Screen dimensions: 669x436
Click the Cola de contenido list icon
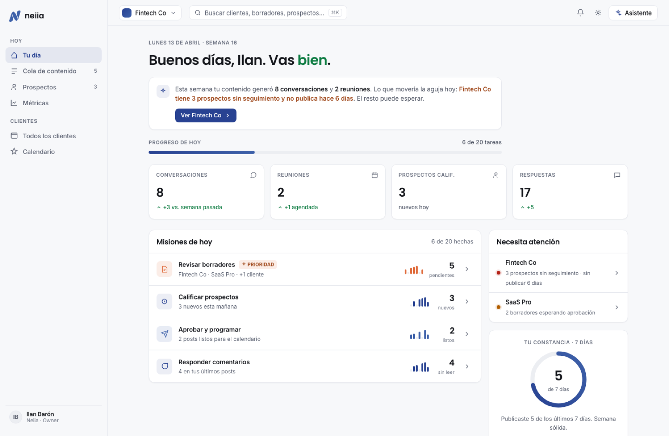click(14, 71)
